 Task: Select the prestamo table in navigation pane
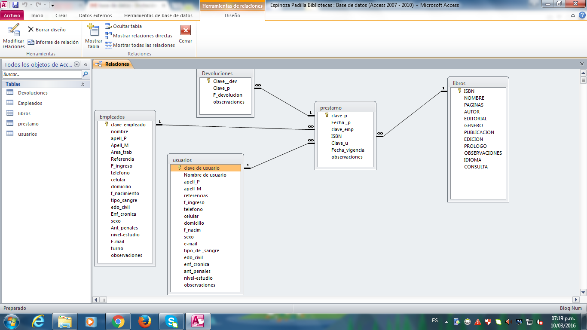pyautogui.click(x=28, y=124)
